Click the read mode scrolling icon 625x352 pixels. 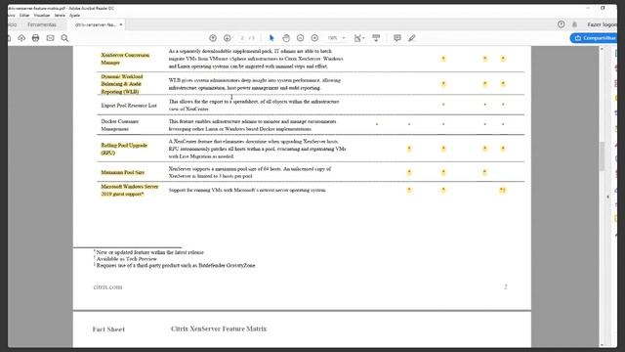pyautogui.click(x=376, y=38)
